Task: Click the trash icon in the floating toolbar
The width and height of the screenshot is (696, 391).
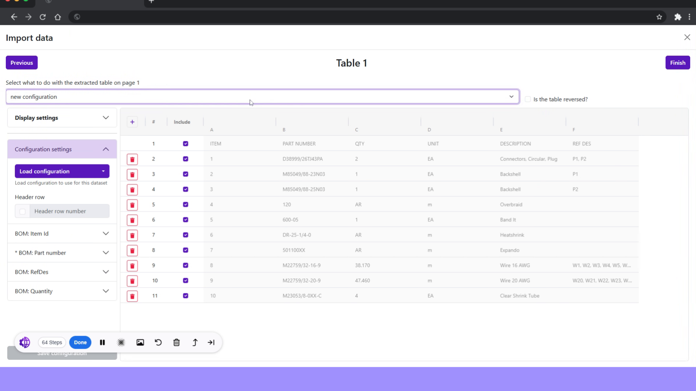Action: coord(177,342)
